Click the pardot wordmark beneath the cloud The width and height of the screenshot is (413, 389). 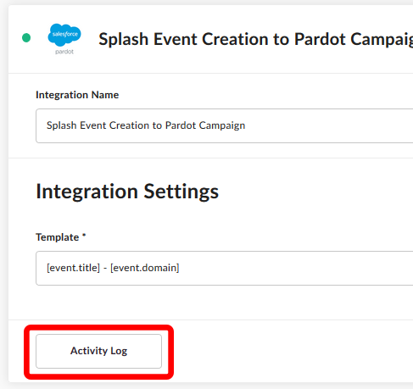pos(64,52)
